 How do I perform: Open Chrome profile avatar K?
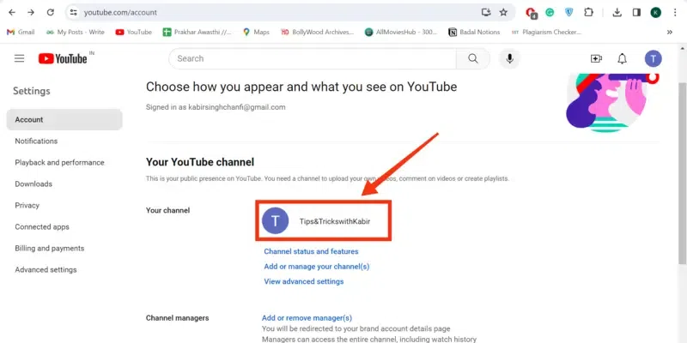656,12
